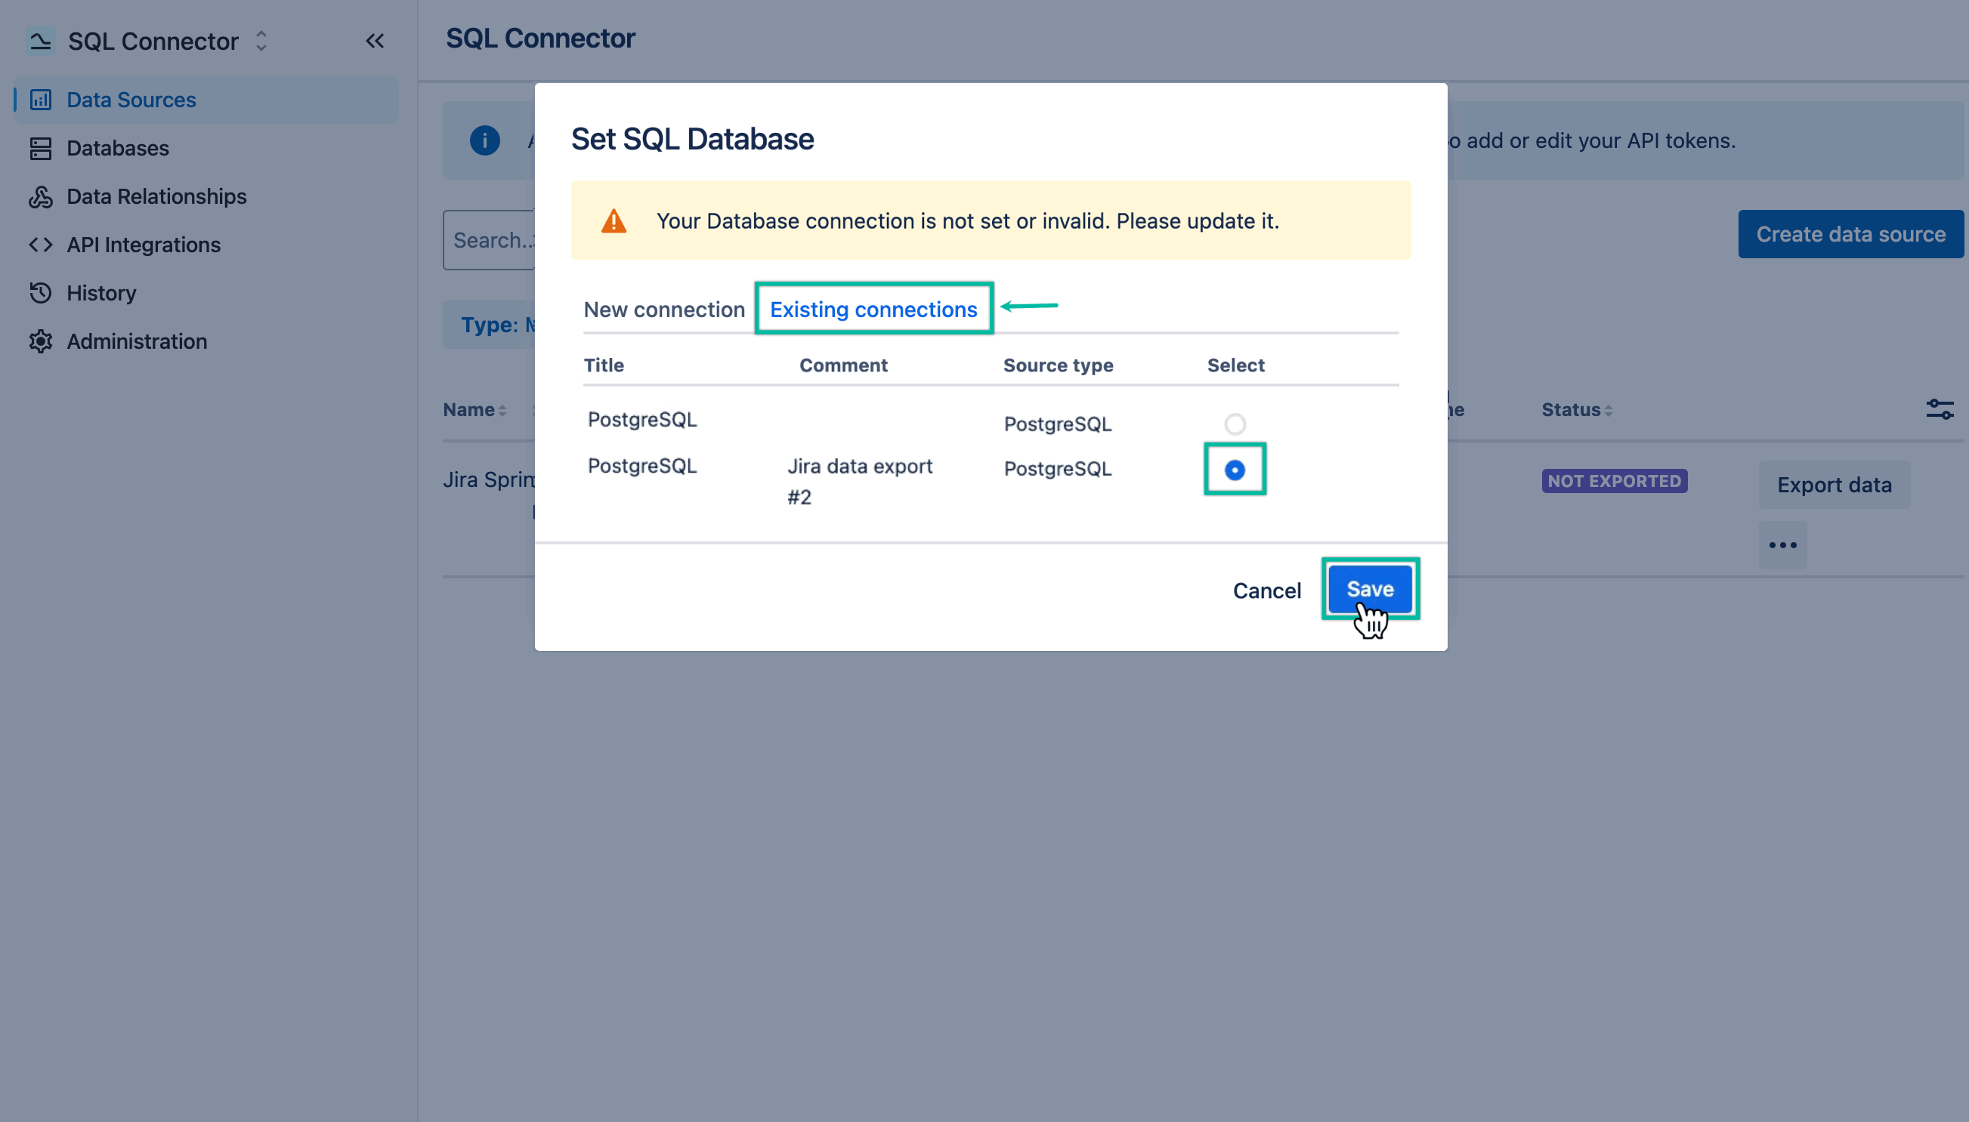Open the Data Relationships section
The width and height of the screenshot is (1969, 1122).
pos(156,196)
